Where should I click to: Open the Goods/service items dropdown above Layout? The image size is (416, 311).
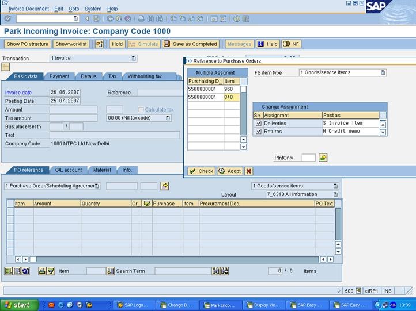[335, 186]
